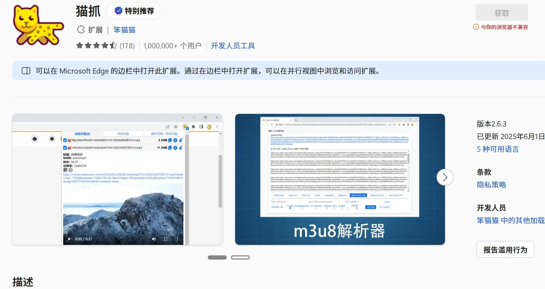Image resolution: width=545 pixels, height=289 pixels.
Task: Click the sidebar panel icon in the Edge banner
Action: tap(26, 71)
